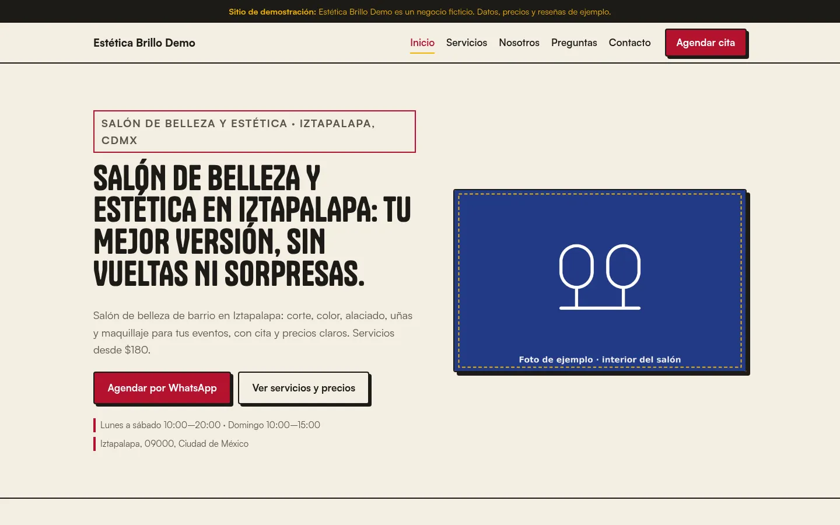Open Ver servicios y precios
Image resolution: width=840 pixels, height=525 pixels.
[304, 388]
